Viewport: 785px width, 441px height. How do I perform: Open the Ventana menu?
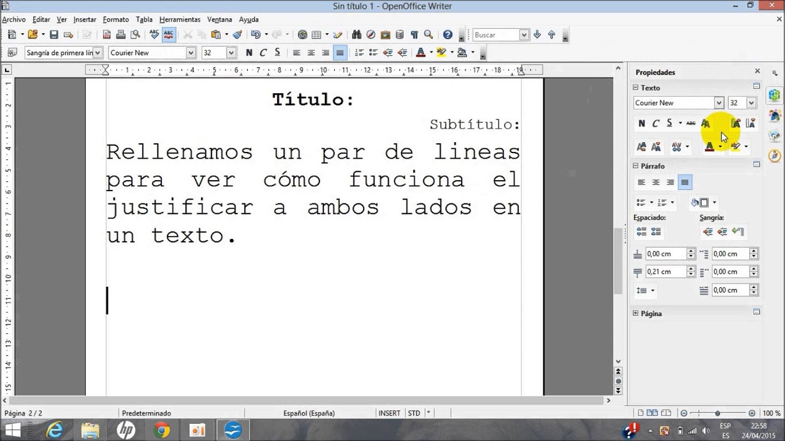click(x=220, y=20)
